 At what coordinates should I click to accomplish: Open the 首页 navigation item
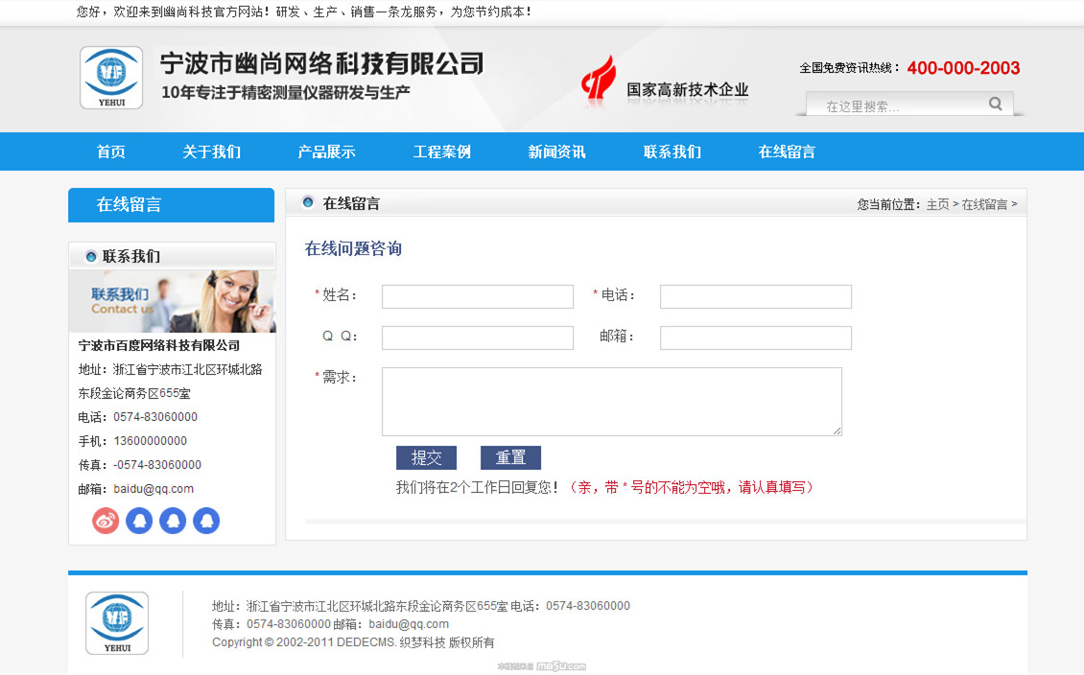[111, 151]
